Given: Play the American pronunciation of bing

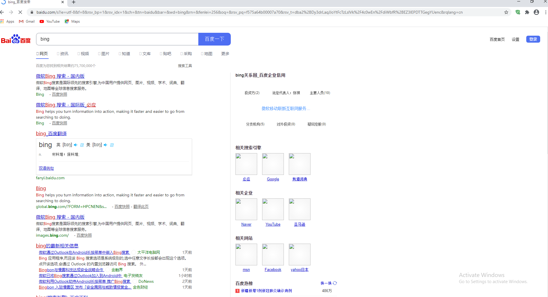Looking at the screenshot, I should [x=106, y=145].
